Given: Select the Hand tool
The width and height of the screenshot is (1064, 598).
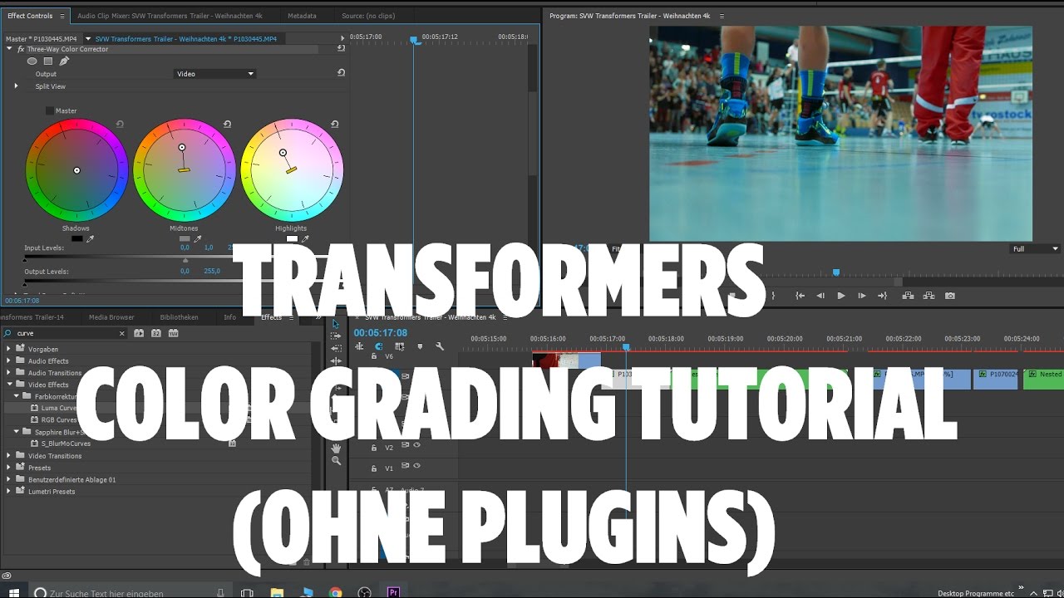Looking at the screenshot, I should pos(336,448).
